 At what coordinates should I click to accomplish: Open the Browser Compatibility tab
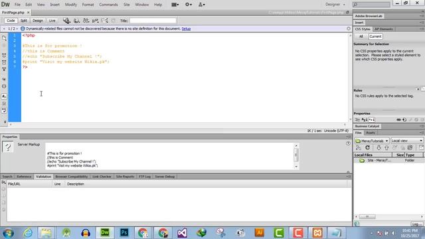click(72, 177)
